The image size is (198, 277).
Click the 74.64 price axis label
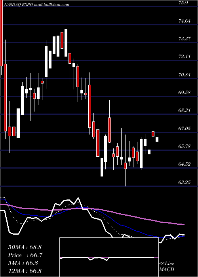click(x=185, y=21)
